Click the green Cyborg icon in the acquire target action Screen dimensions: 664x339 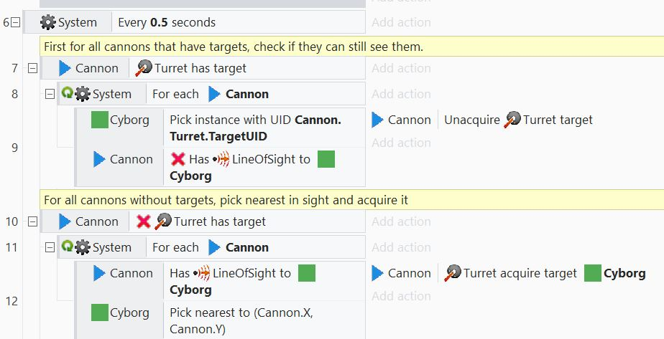(x=592, y=273)
